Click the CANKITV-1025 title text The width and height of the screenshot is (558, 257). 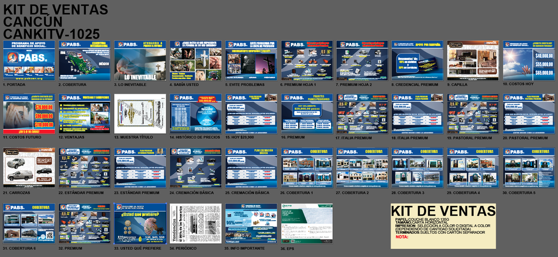(x=52, y=34)
